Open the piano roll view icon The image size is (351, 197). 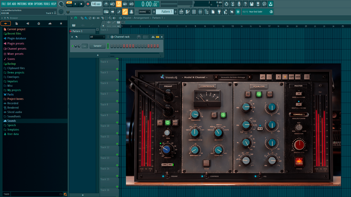188,12
